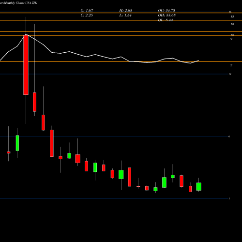Click the high value H: 2.65 text
Image resolution: width=242 pixels, height=242 pixels.
[125, 10]
